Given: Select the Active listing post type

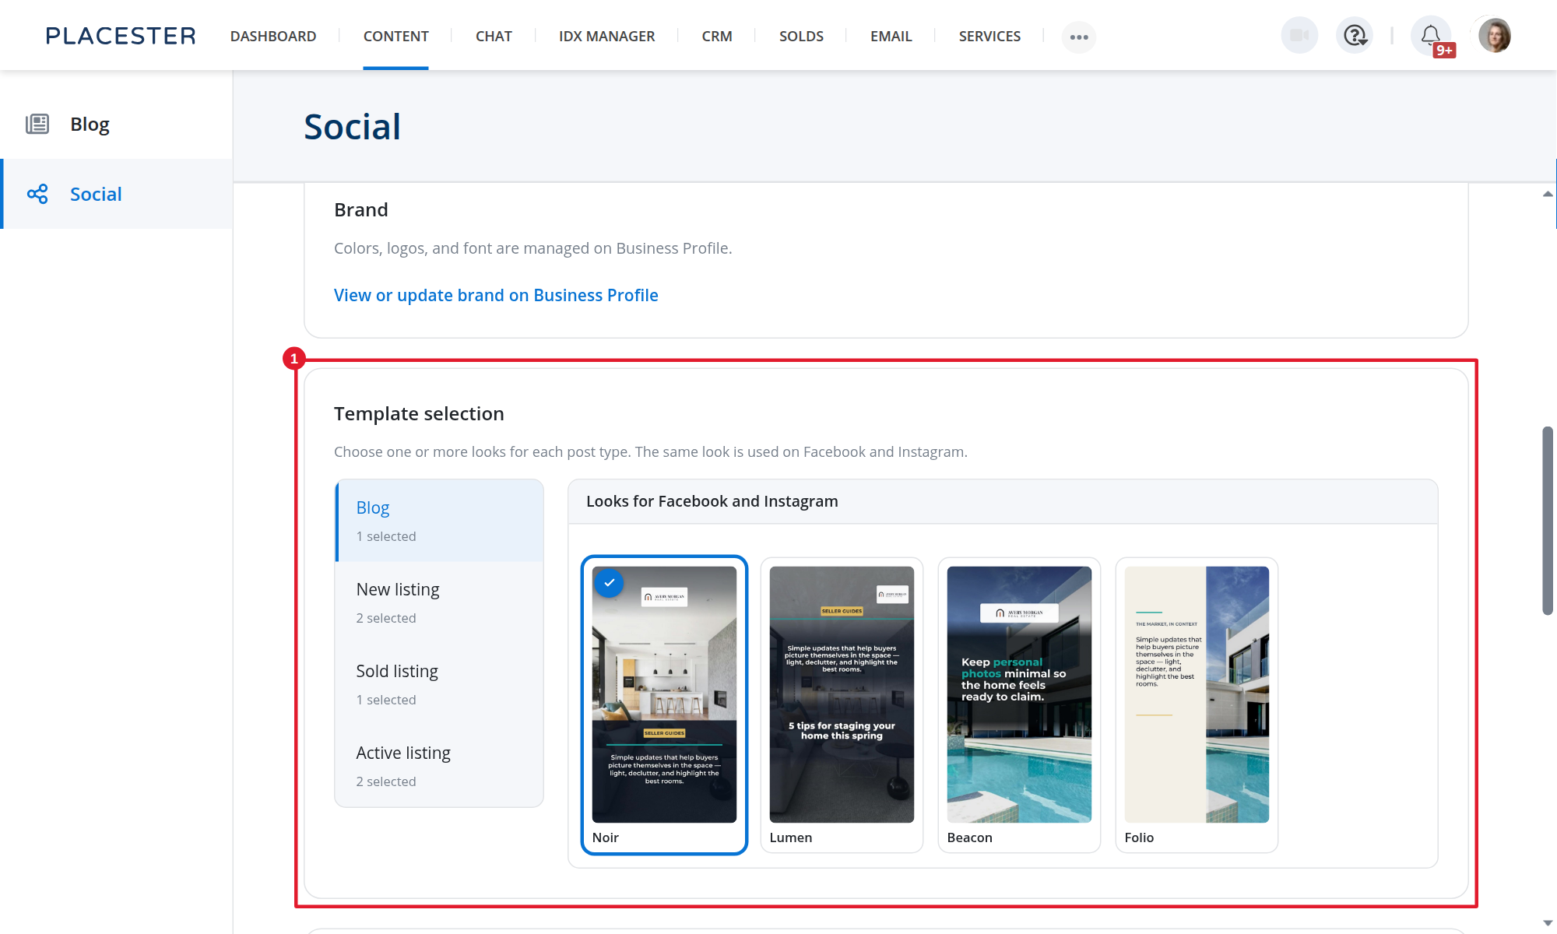Looking at the screenshot, I should click(439, 766).
